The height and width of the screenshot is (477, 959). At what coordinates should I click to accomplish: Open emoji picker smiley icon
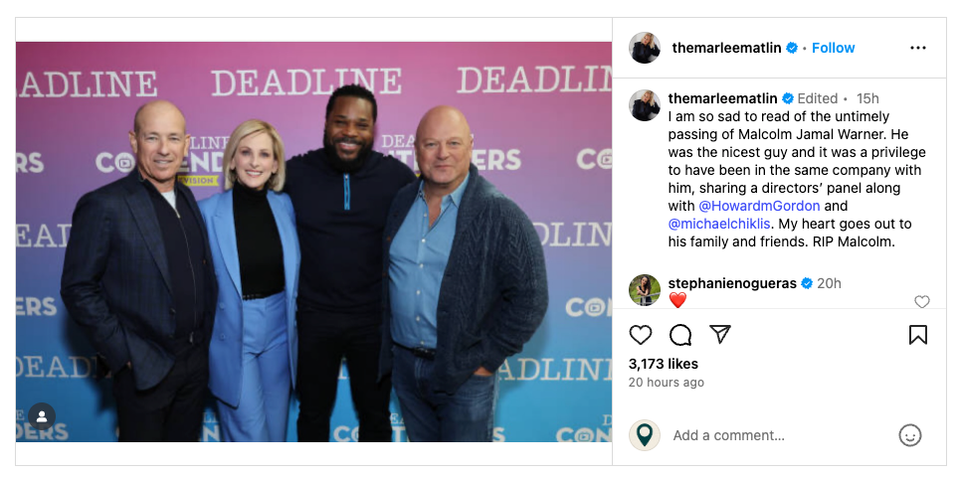point(909,435)
